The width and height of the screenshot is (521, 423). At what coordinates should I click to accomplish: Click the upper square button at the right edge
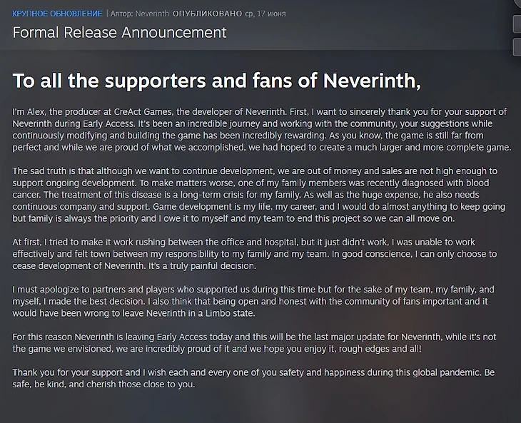517,24
